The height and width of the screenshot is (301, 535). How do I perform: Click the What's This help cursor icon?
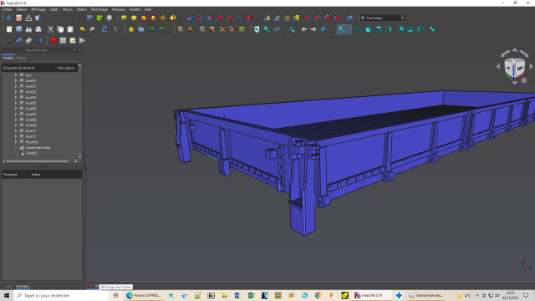pyautogui.click(x=117, y=29)
